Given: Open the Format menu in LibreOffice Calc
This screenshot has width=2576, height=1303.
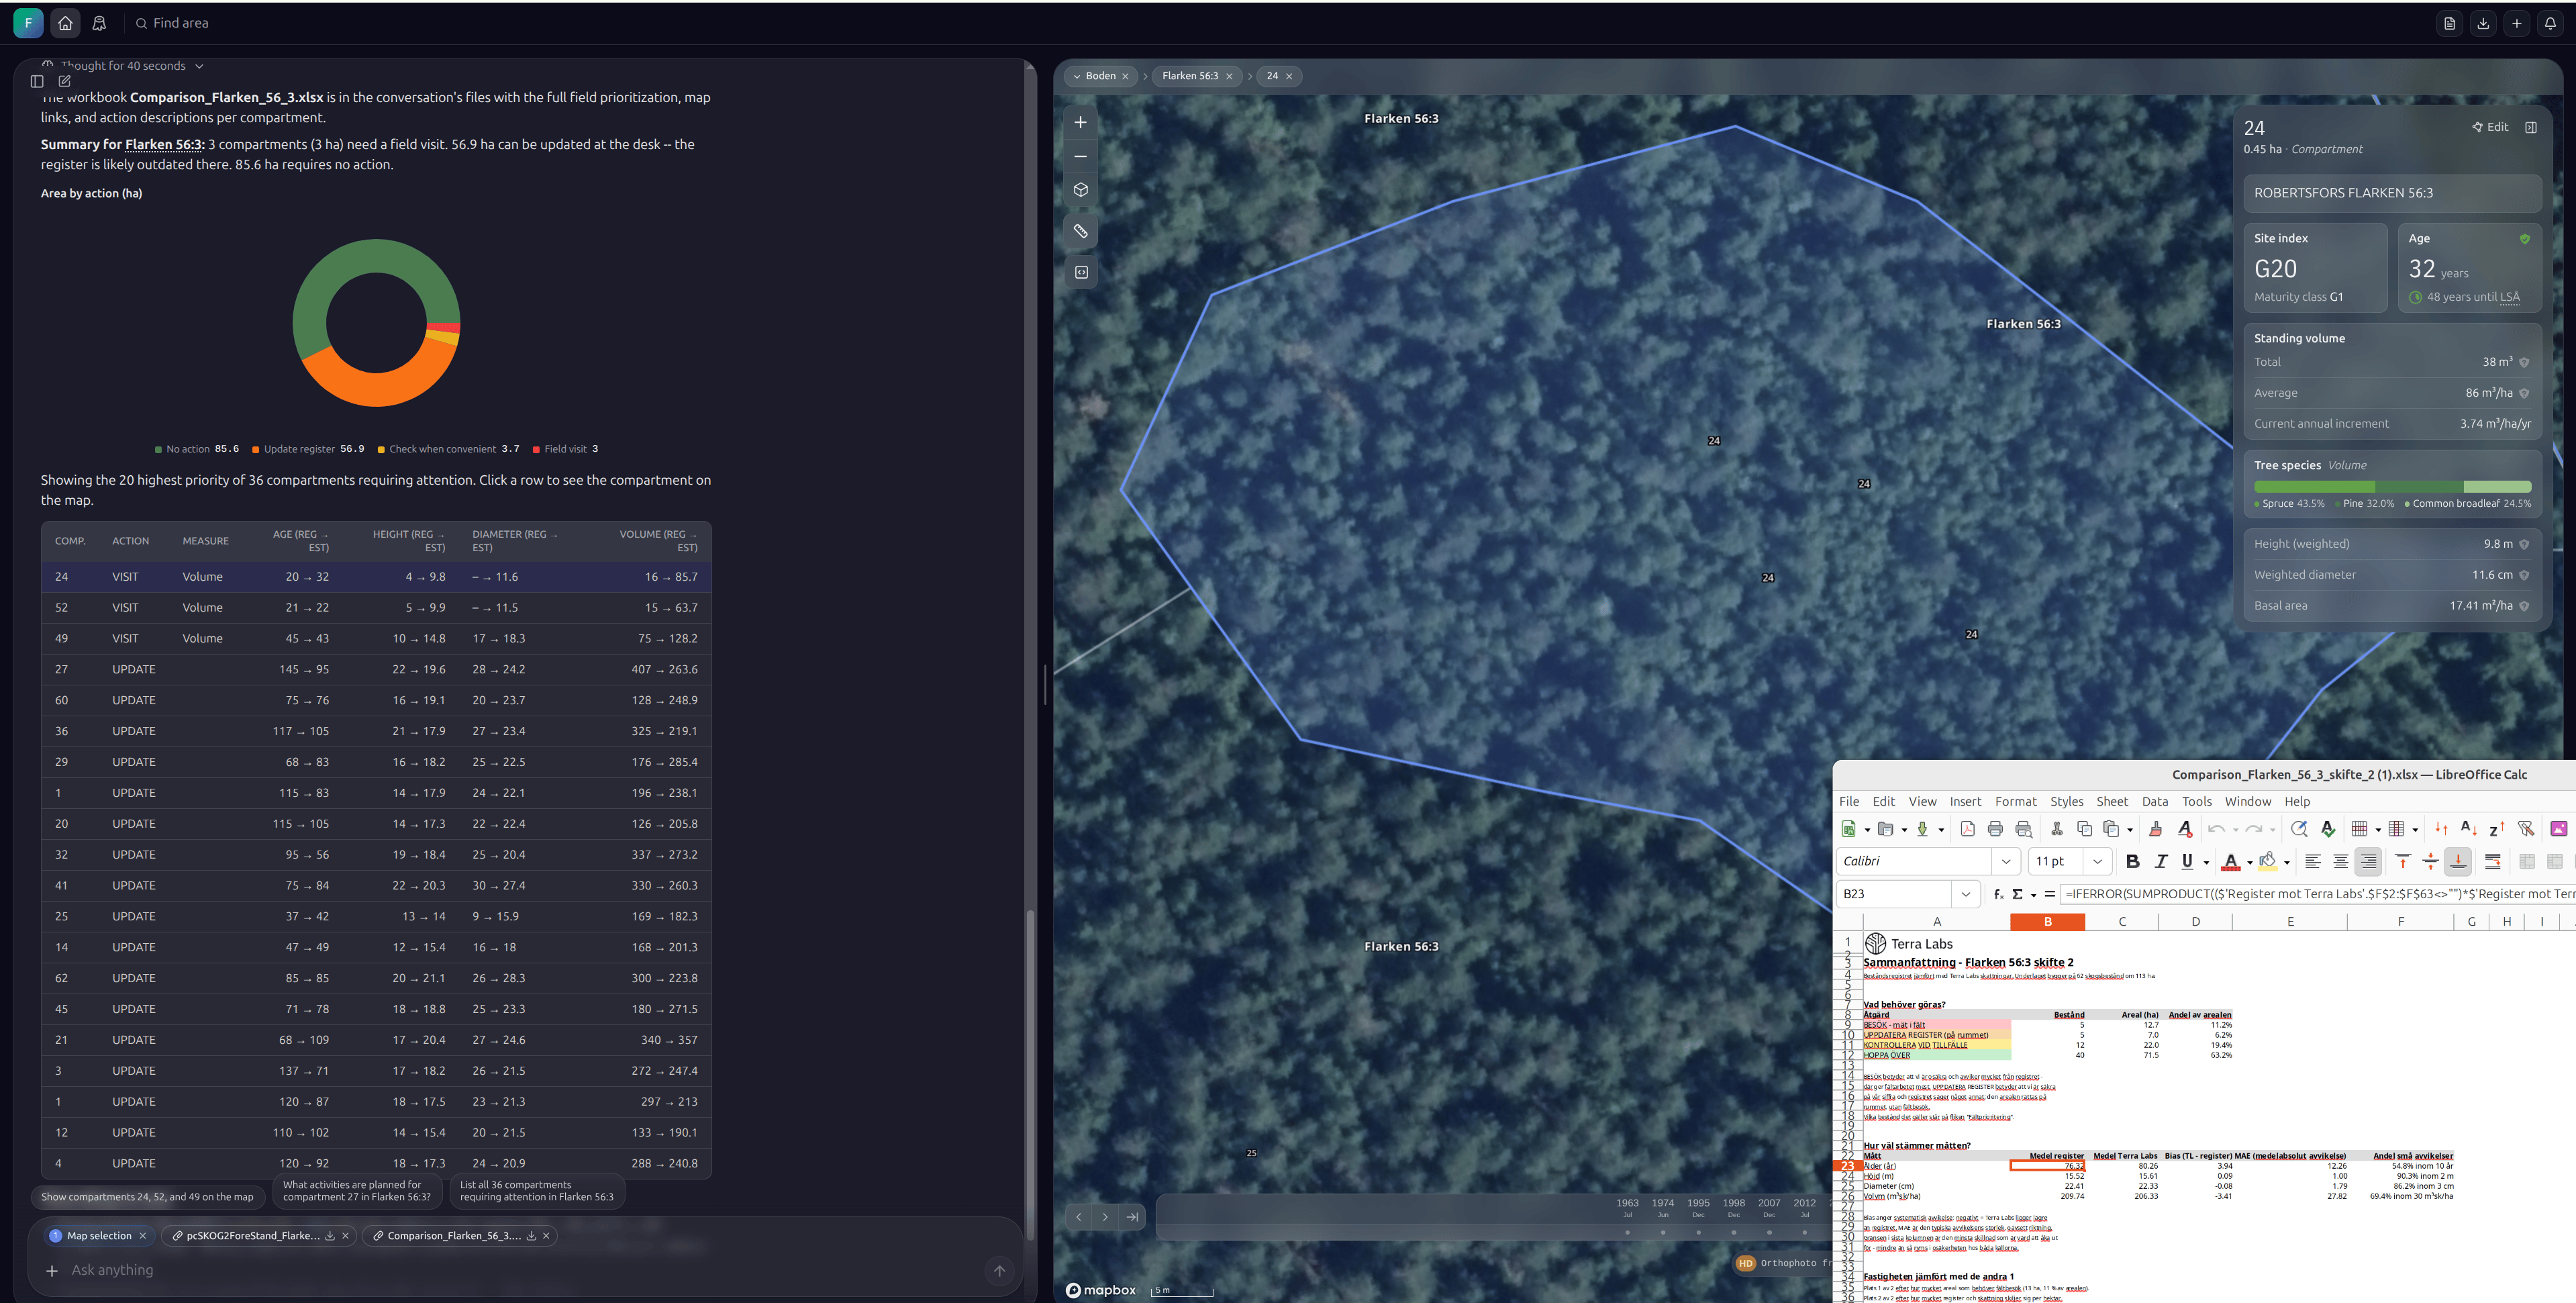Looking at the screenshot, I should [2015, 802].
